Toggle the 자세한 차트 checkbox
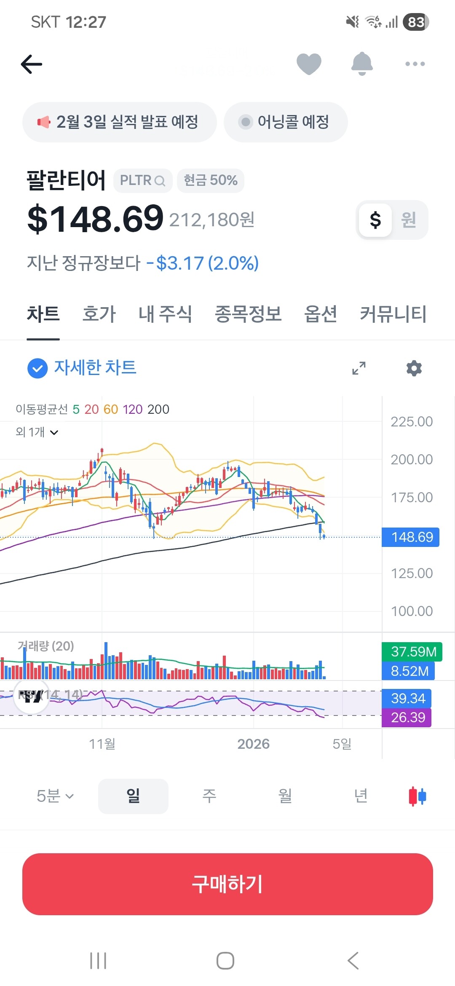Viewport: 455px width, 986px height. point(37,368)
